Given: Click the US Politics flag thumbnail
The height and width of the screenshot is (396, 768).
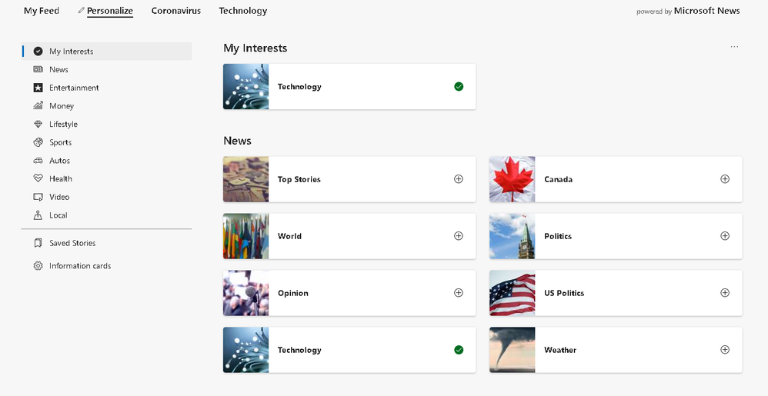Looking at the screenshot, I should 512,293.
